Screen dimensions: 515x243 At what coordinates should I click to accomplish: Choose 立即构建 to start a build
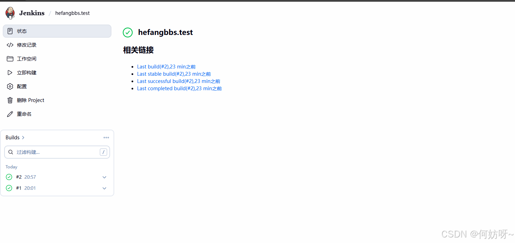coord(57,73)
